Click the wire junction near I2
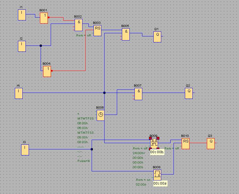Screen dimensions: 239x194 (41, 46)
